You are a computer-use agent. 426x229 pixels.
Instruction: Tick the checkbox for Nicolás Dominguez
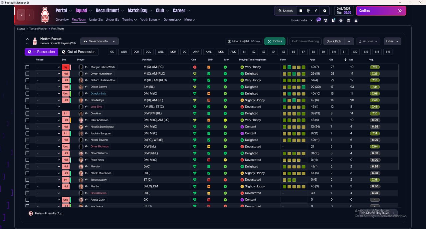click(27, 127)
